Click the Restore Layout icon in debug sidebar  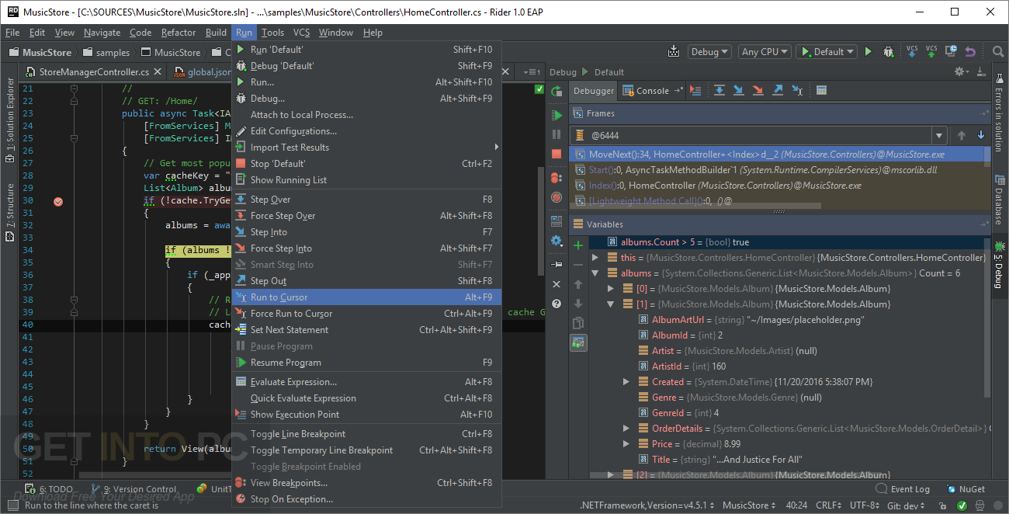[x=557, y=221]
